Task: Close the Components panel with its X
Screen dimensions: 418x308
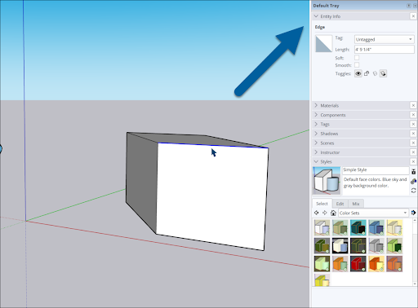Action: tap(413, 115)
